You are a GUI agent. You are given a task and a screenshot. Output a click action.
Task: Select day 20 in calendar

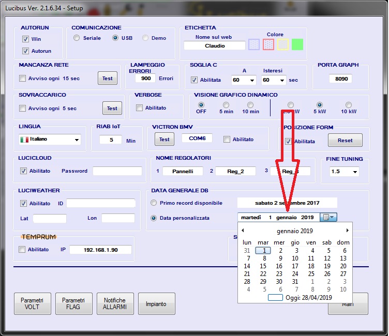[x=343, y=266]
